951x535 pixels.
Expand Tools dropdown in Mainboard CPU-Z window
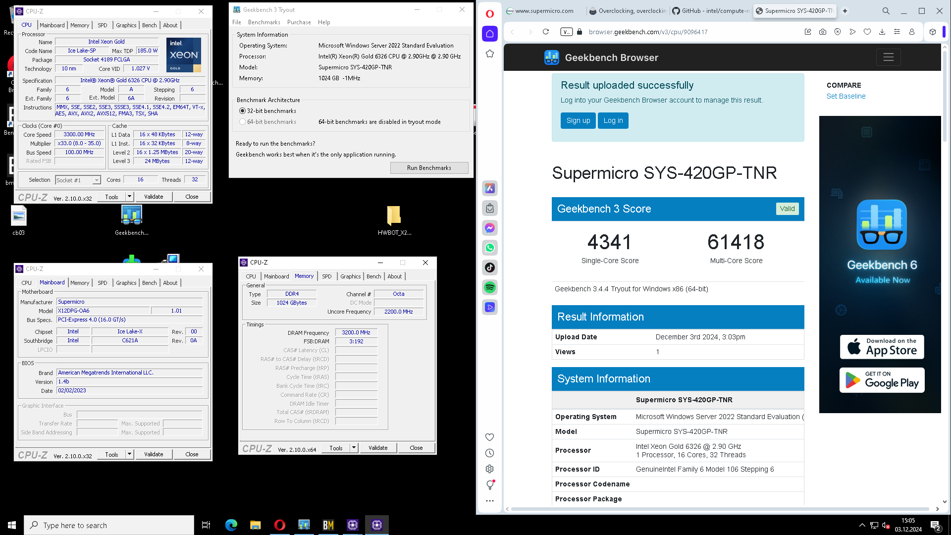129,454
